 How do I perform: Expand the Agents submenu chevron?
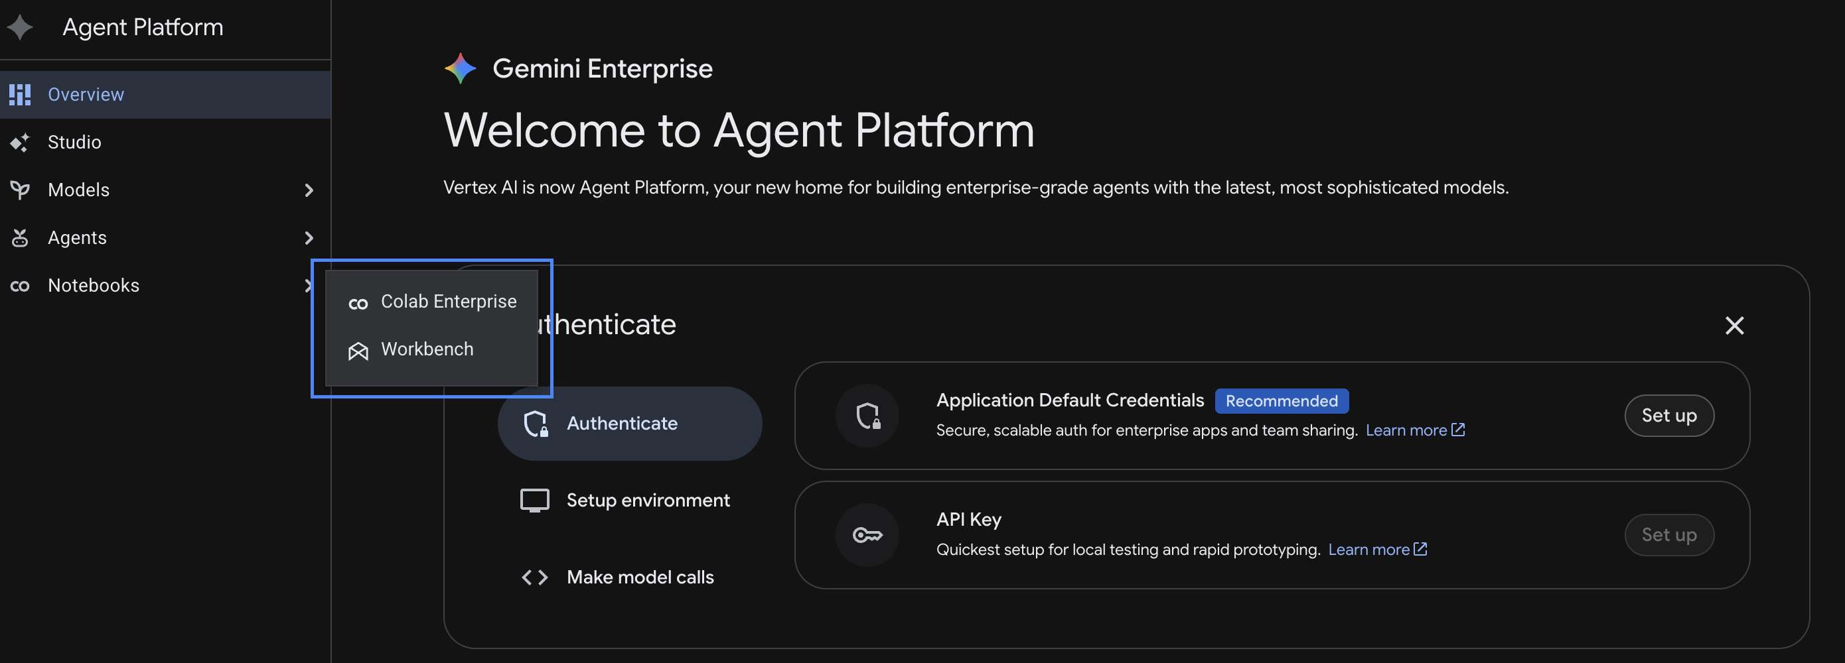pyautogui.click(x=309, y=237)
